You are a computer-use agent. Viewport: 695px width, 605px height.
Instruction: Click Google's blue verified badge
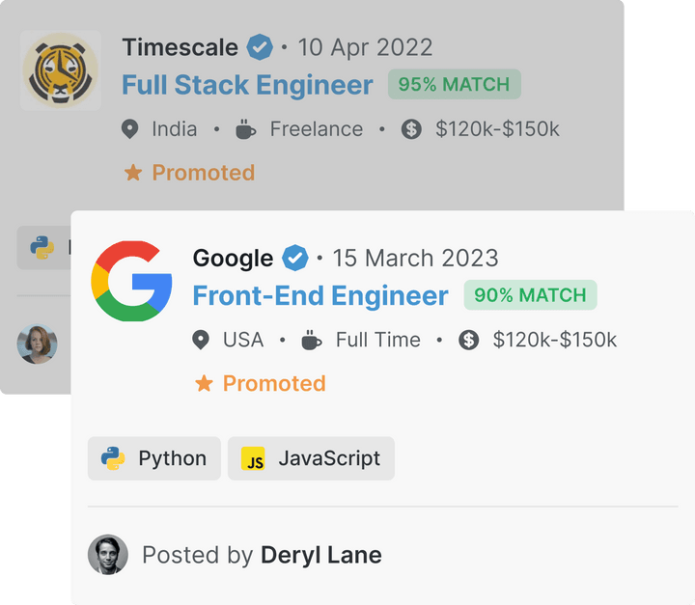pyautogui.click(x=295, y=258)
